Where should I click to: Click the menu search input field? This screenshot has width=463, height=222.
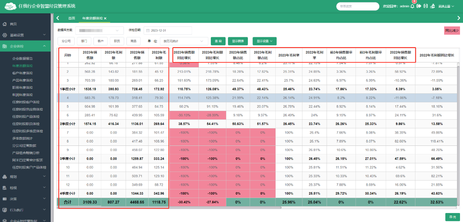[x=358, y=6]
